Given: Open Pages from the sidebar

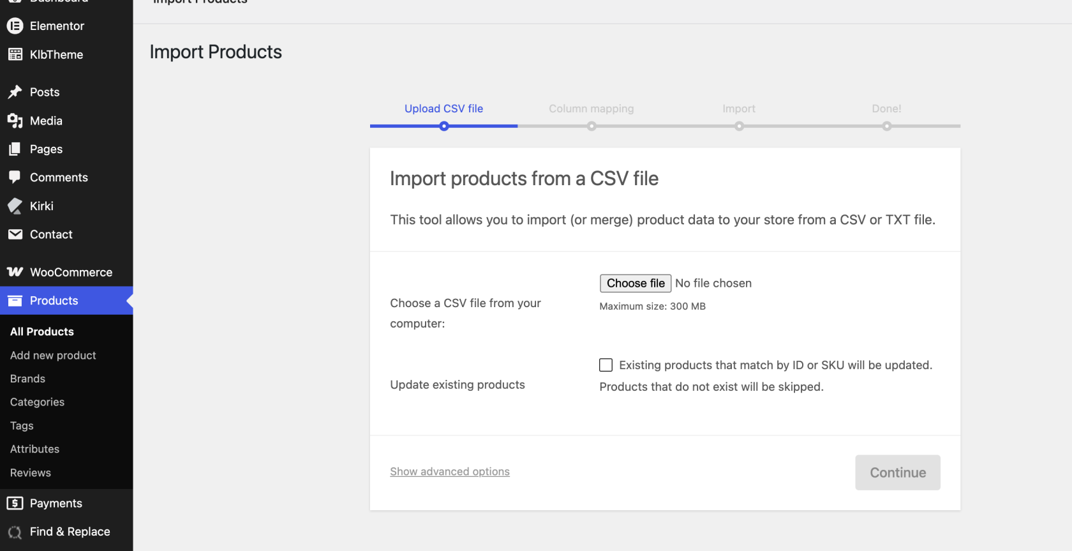Looking at the screenshot, I should pos(66,149).
